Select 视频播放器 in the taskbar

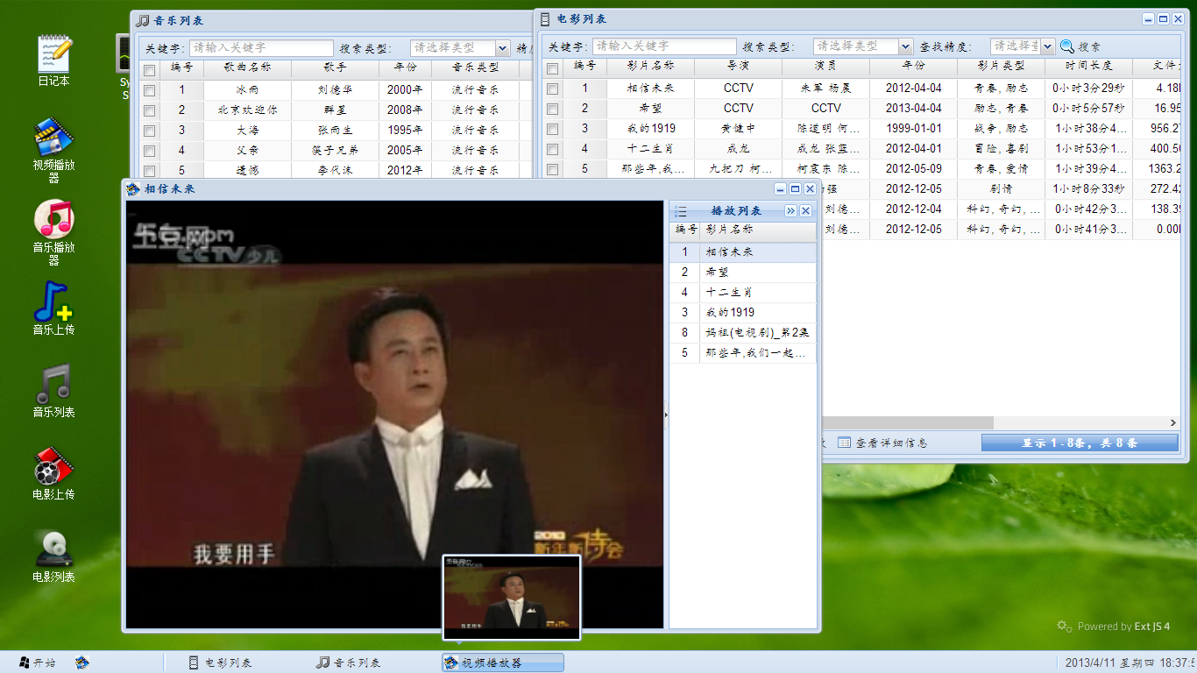coord(503,662)
